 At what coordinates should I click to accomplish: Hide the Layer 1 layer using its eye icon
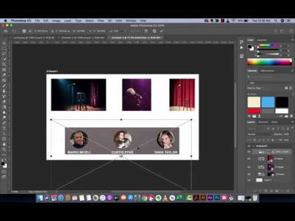[249, 180]
